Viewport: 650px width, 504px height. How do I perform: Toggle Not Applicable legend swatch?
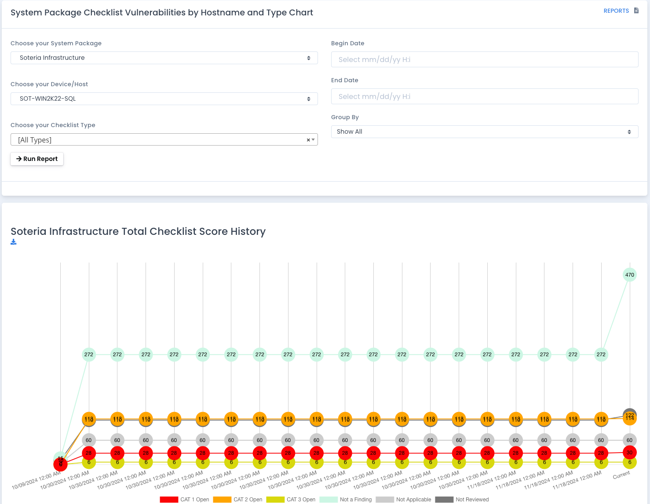pyautogui.click(x=385, y=500)
